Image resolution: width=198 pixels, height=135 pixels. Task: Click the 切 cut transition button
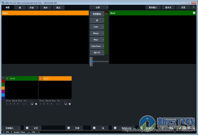coord(97,20)
